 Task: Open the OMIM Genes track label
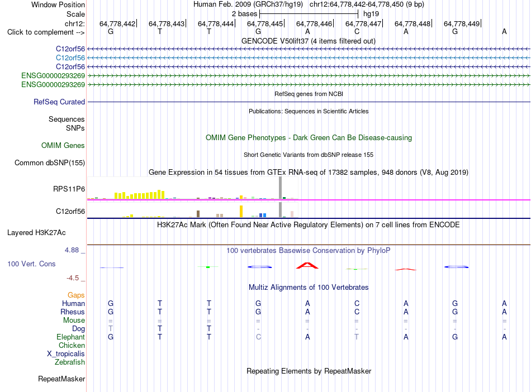[x=63, y=145]
